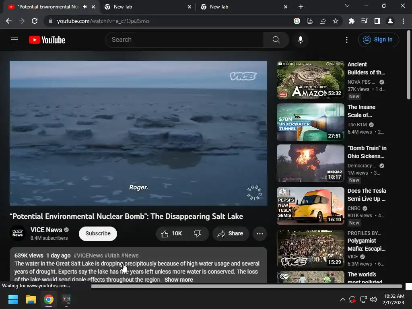Open VICE News channel avatar
The image size is (412, 309).
(x=18, y=233)
